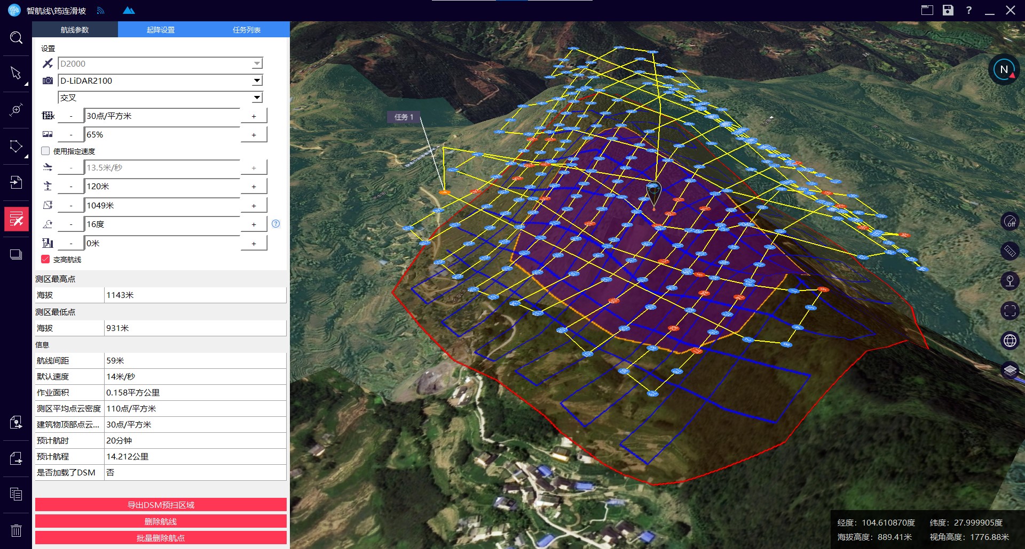
Task: Switch to the 起降设置 tab
Action: [x=161, y=30]
